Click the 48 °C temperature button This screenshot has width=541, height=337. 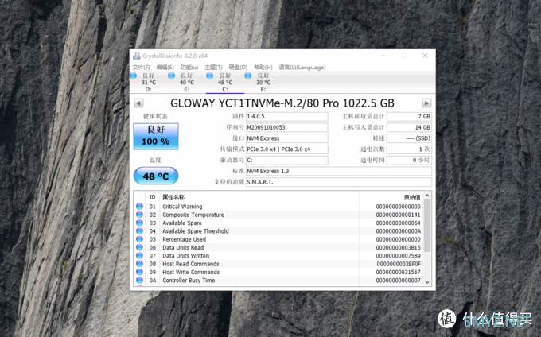(156, 176)
